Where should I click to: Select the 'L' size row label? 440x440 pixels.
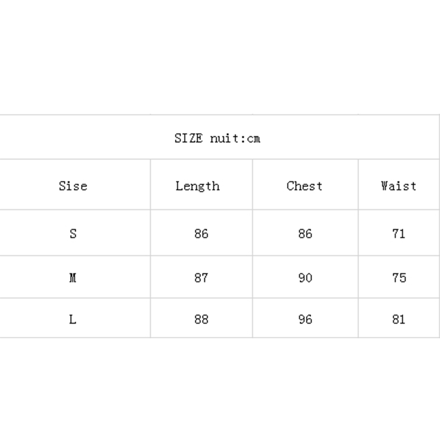click(x=73, y=319)
